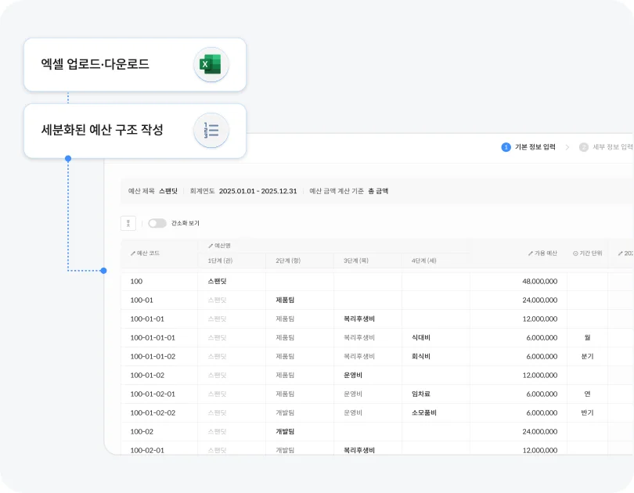
Task: Click 12,000,000 in the 100-01-01 row
Action: (540, 318)
